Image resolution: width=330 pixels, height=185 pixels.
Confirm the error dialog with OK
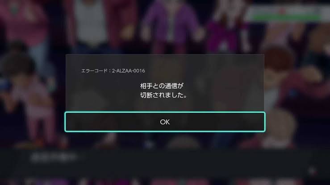point(165,122)
